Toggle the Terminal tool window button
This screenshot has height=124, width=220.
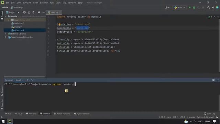(x=45, y=114)
